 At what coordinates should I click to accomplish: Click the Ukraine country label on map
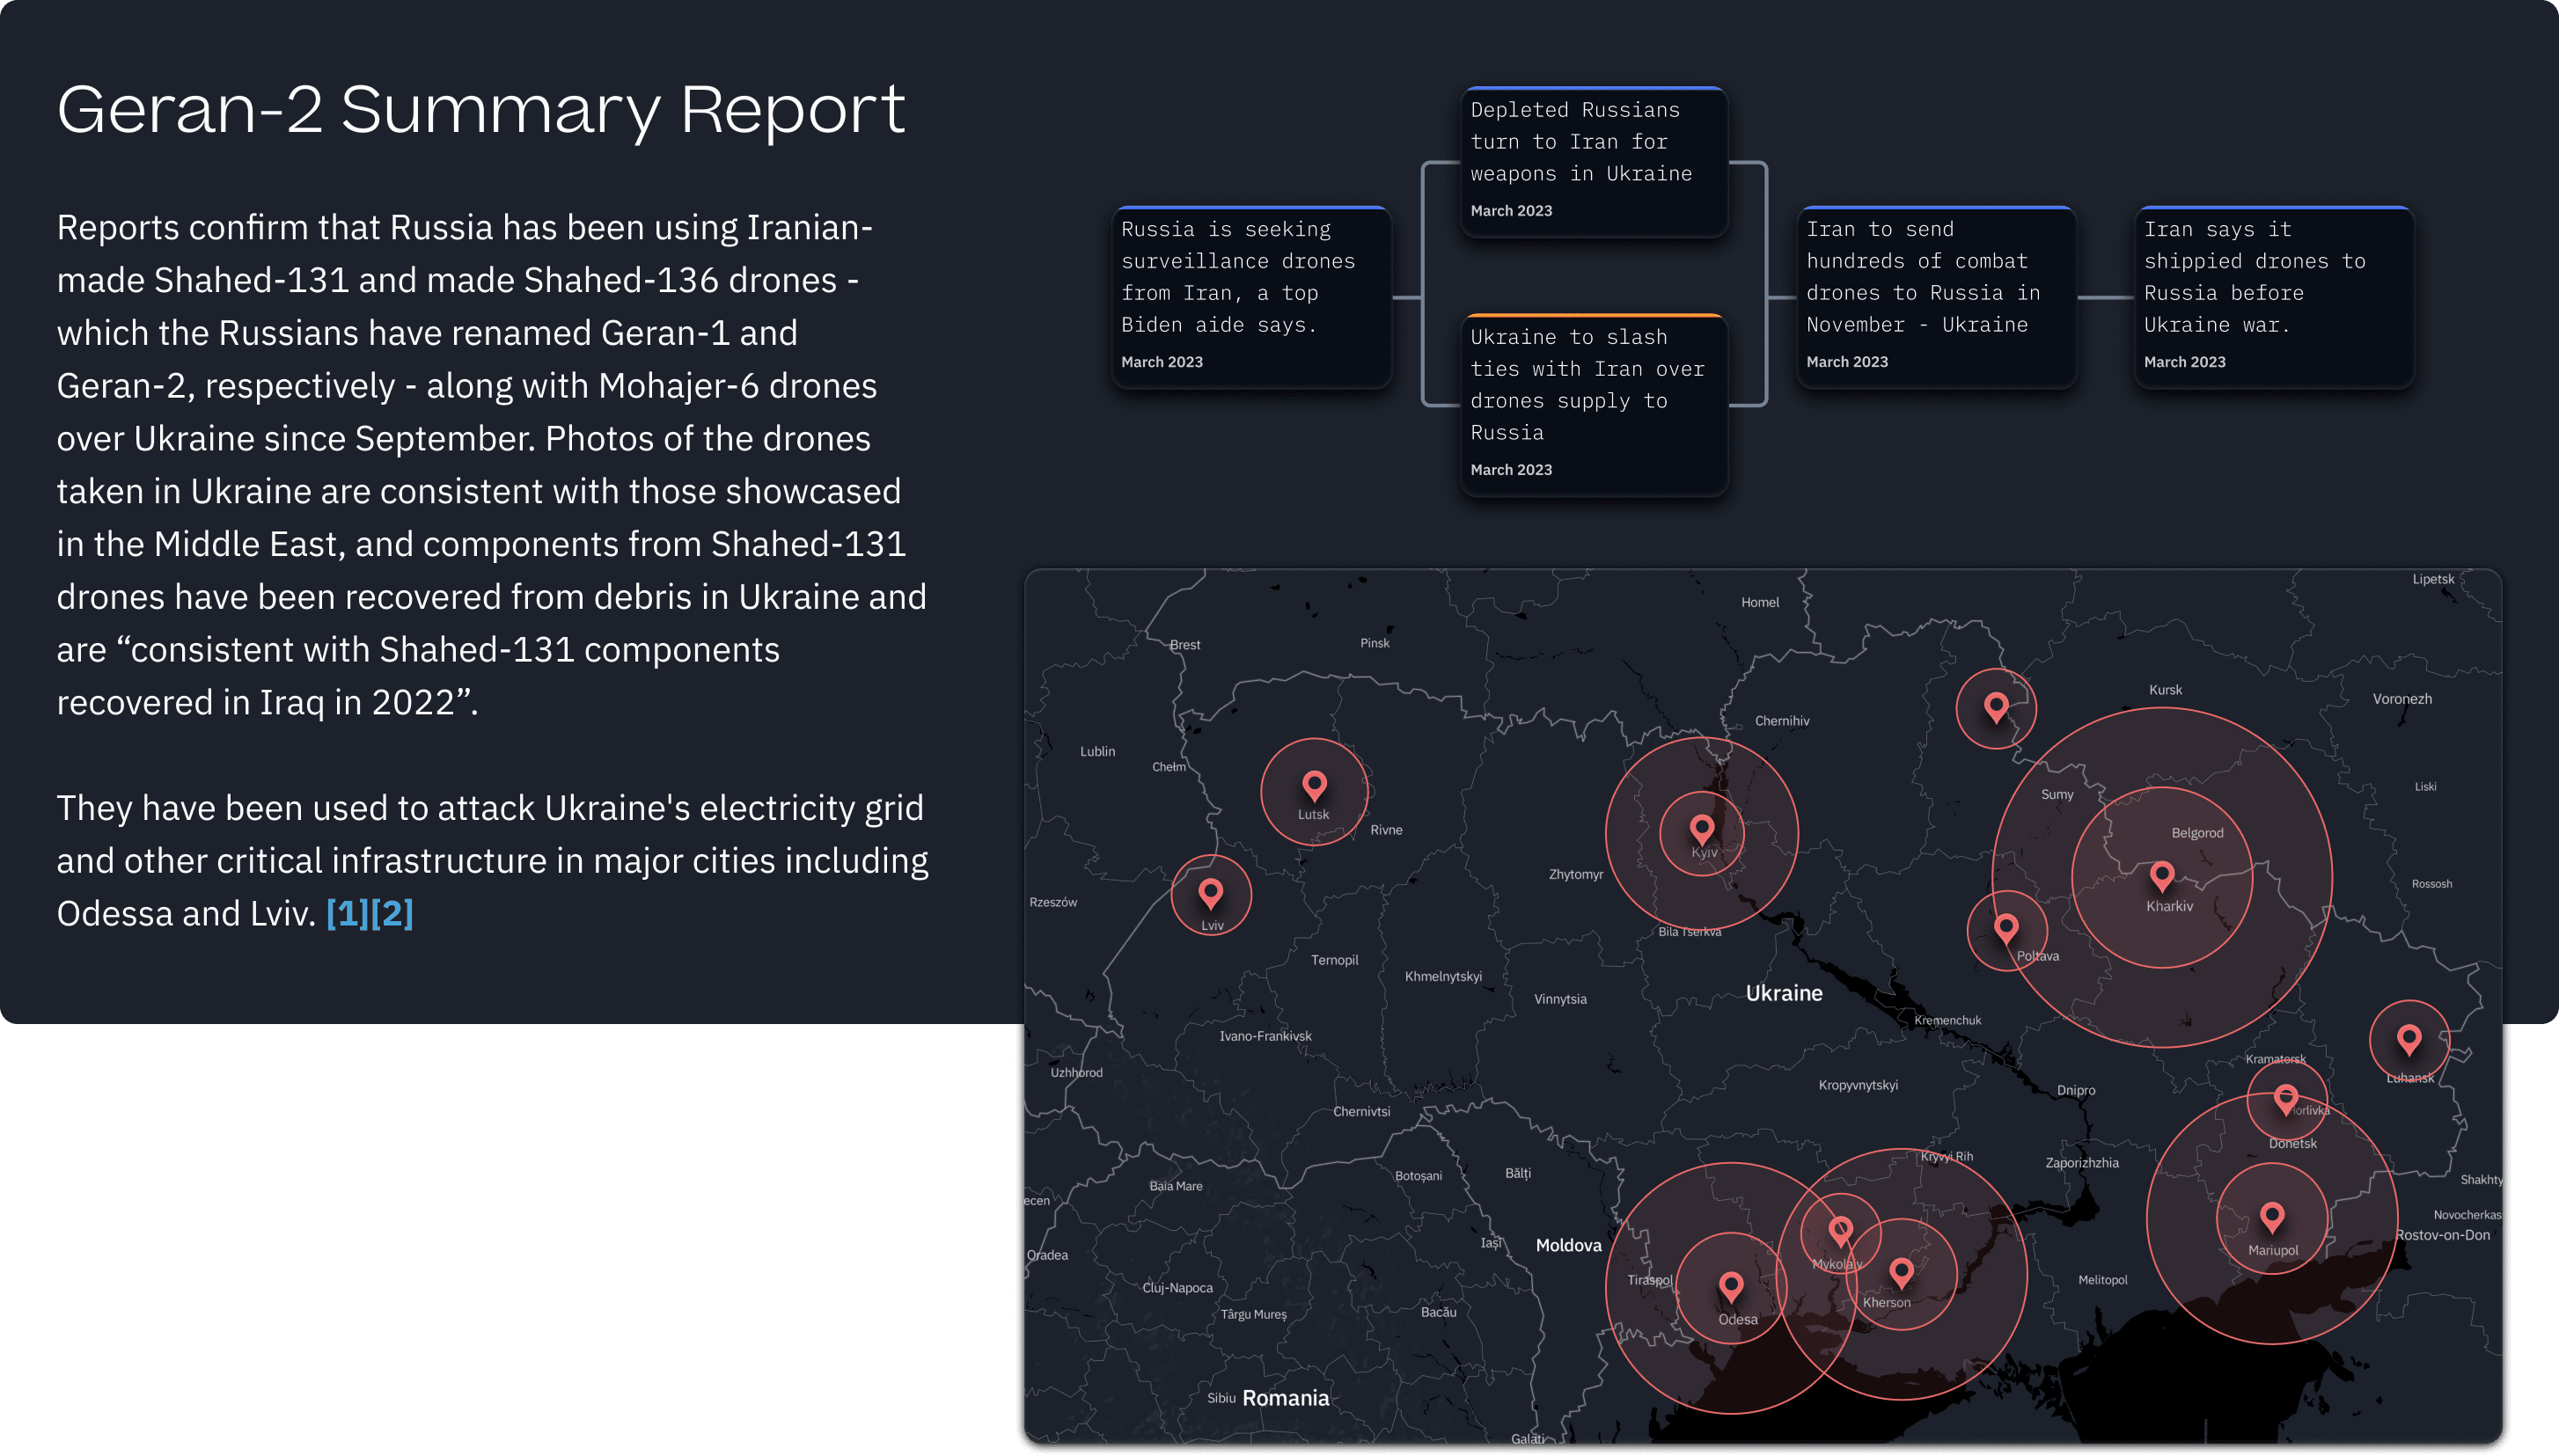[1783, 993]
